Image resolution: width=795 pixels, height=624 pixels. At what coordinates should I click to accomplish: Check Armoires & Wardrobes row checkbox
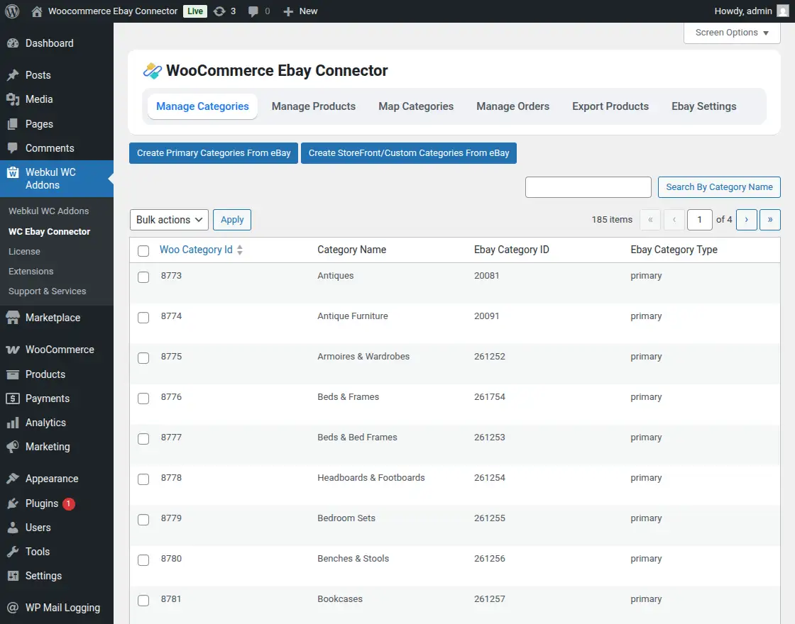143,358
